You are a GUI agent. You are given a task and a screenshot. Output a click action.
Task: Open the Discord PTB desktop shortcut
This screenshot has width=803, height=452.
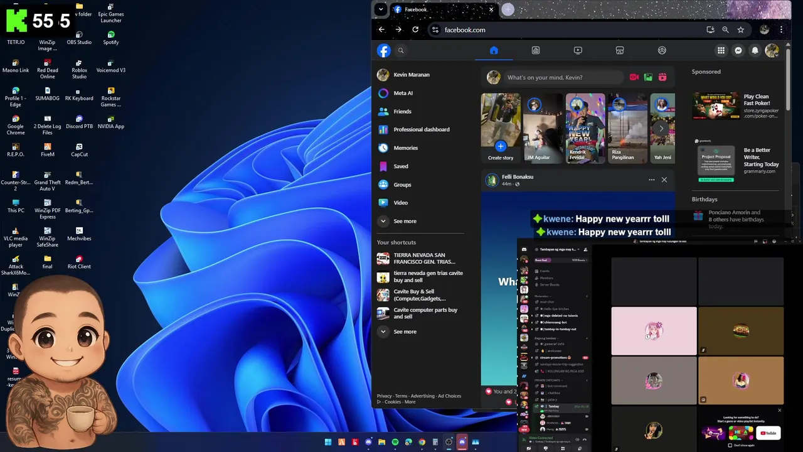pyautogui.click(x=79, y=122)
